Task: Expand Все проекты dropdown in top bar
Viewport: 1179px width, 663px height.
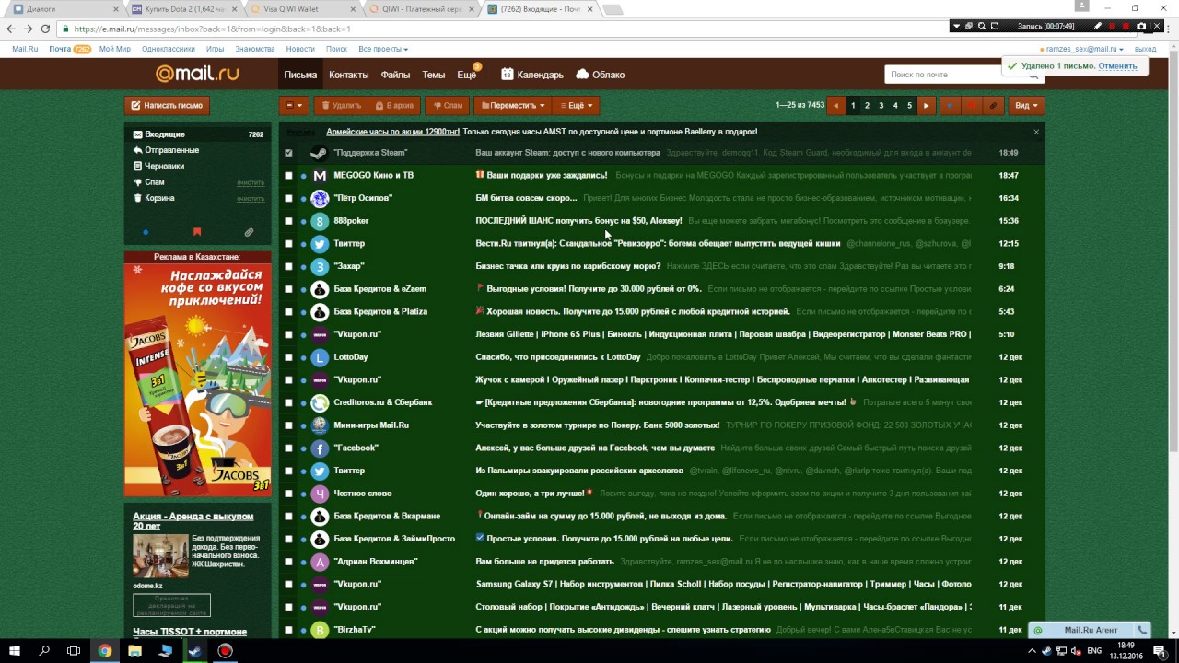Action: click(383, 49)
